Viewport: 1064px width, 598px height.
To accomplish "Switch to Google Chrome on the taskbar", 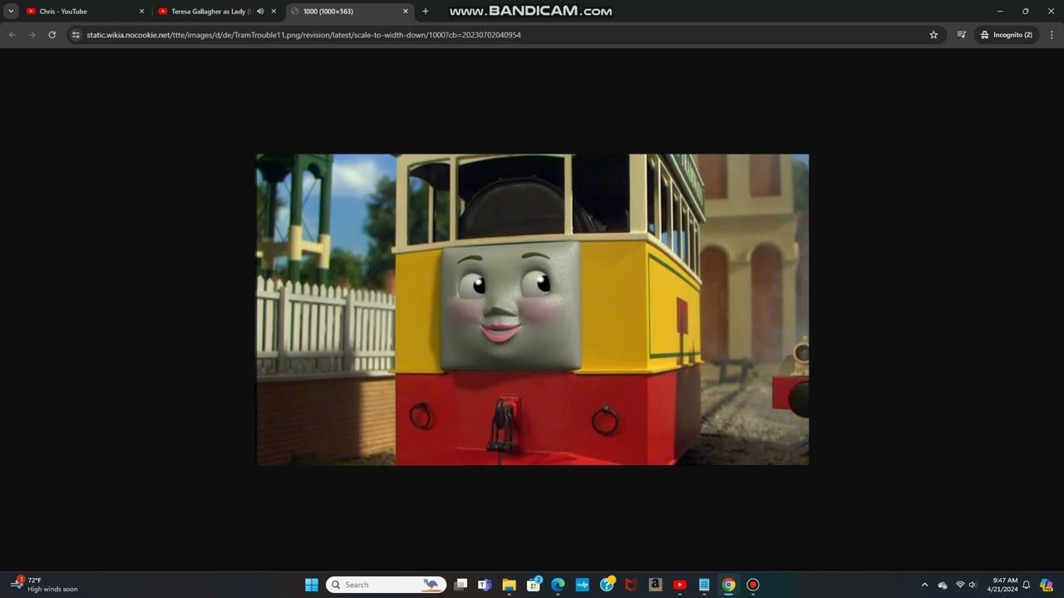I will tap(728, 585).
